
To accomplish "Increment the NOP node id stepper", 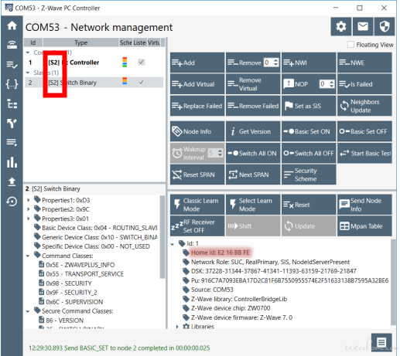I will [x=332, y=82].
